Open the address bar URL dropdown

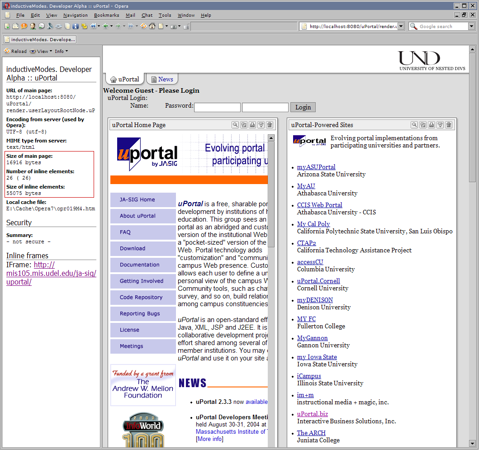point(401,26)
